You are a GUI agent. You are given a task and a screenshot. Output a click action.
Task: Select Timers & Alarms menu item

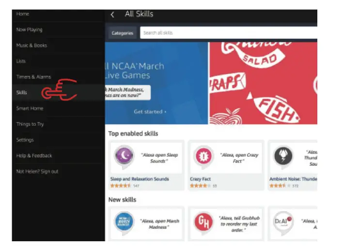[59, 77]
